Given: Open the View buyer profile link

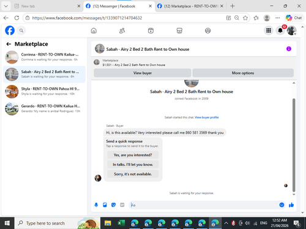Looking at the screenshot, I should [206, 117].
